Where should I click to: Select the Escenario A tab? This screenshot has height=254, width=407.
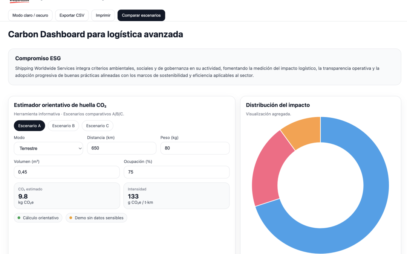29,126
